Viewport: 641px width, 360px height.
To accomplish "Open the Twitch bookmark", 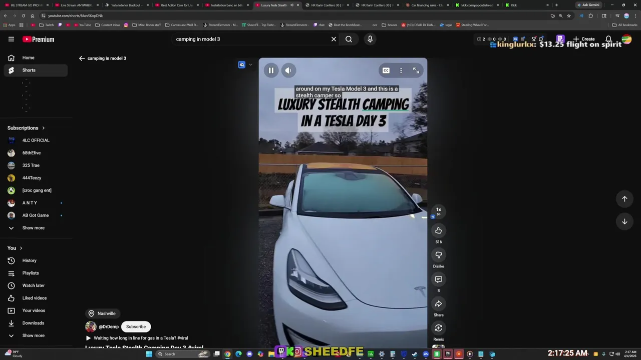I will point(47,24).
